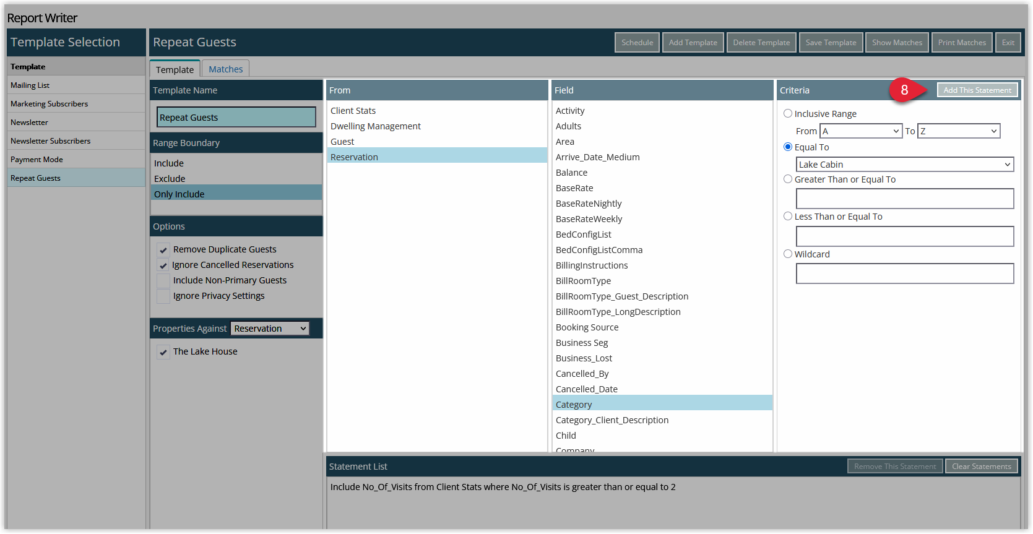Select Guest in From list

pyautogui.click(x=437, y=142)
